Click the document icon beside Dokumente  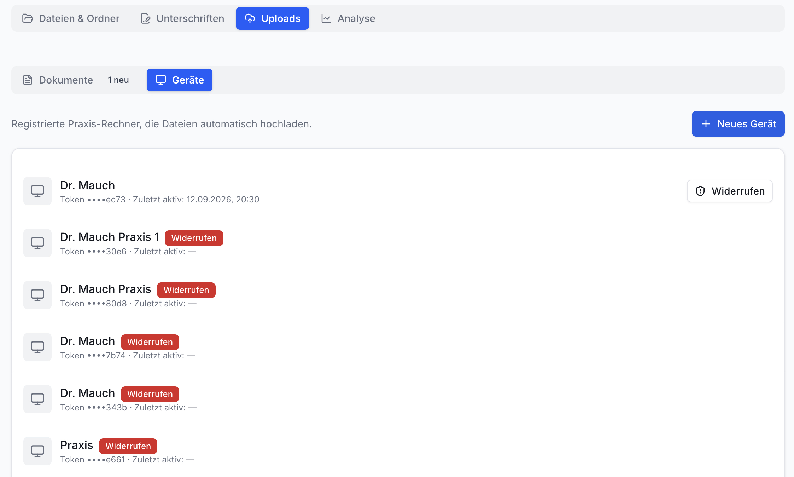point(28,80)
